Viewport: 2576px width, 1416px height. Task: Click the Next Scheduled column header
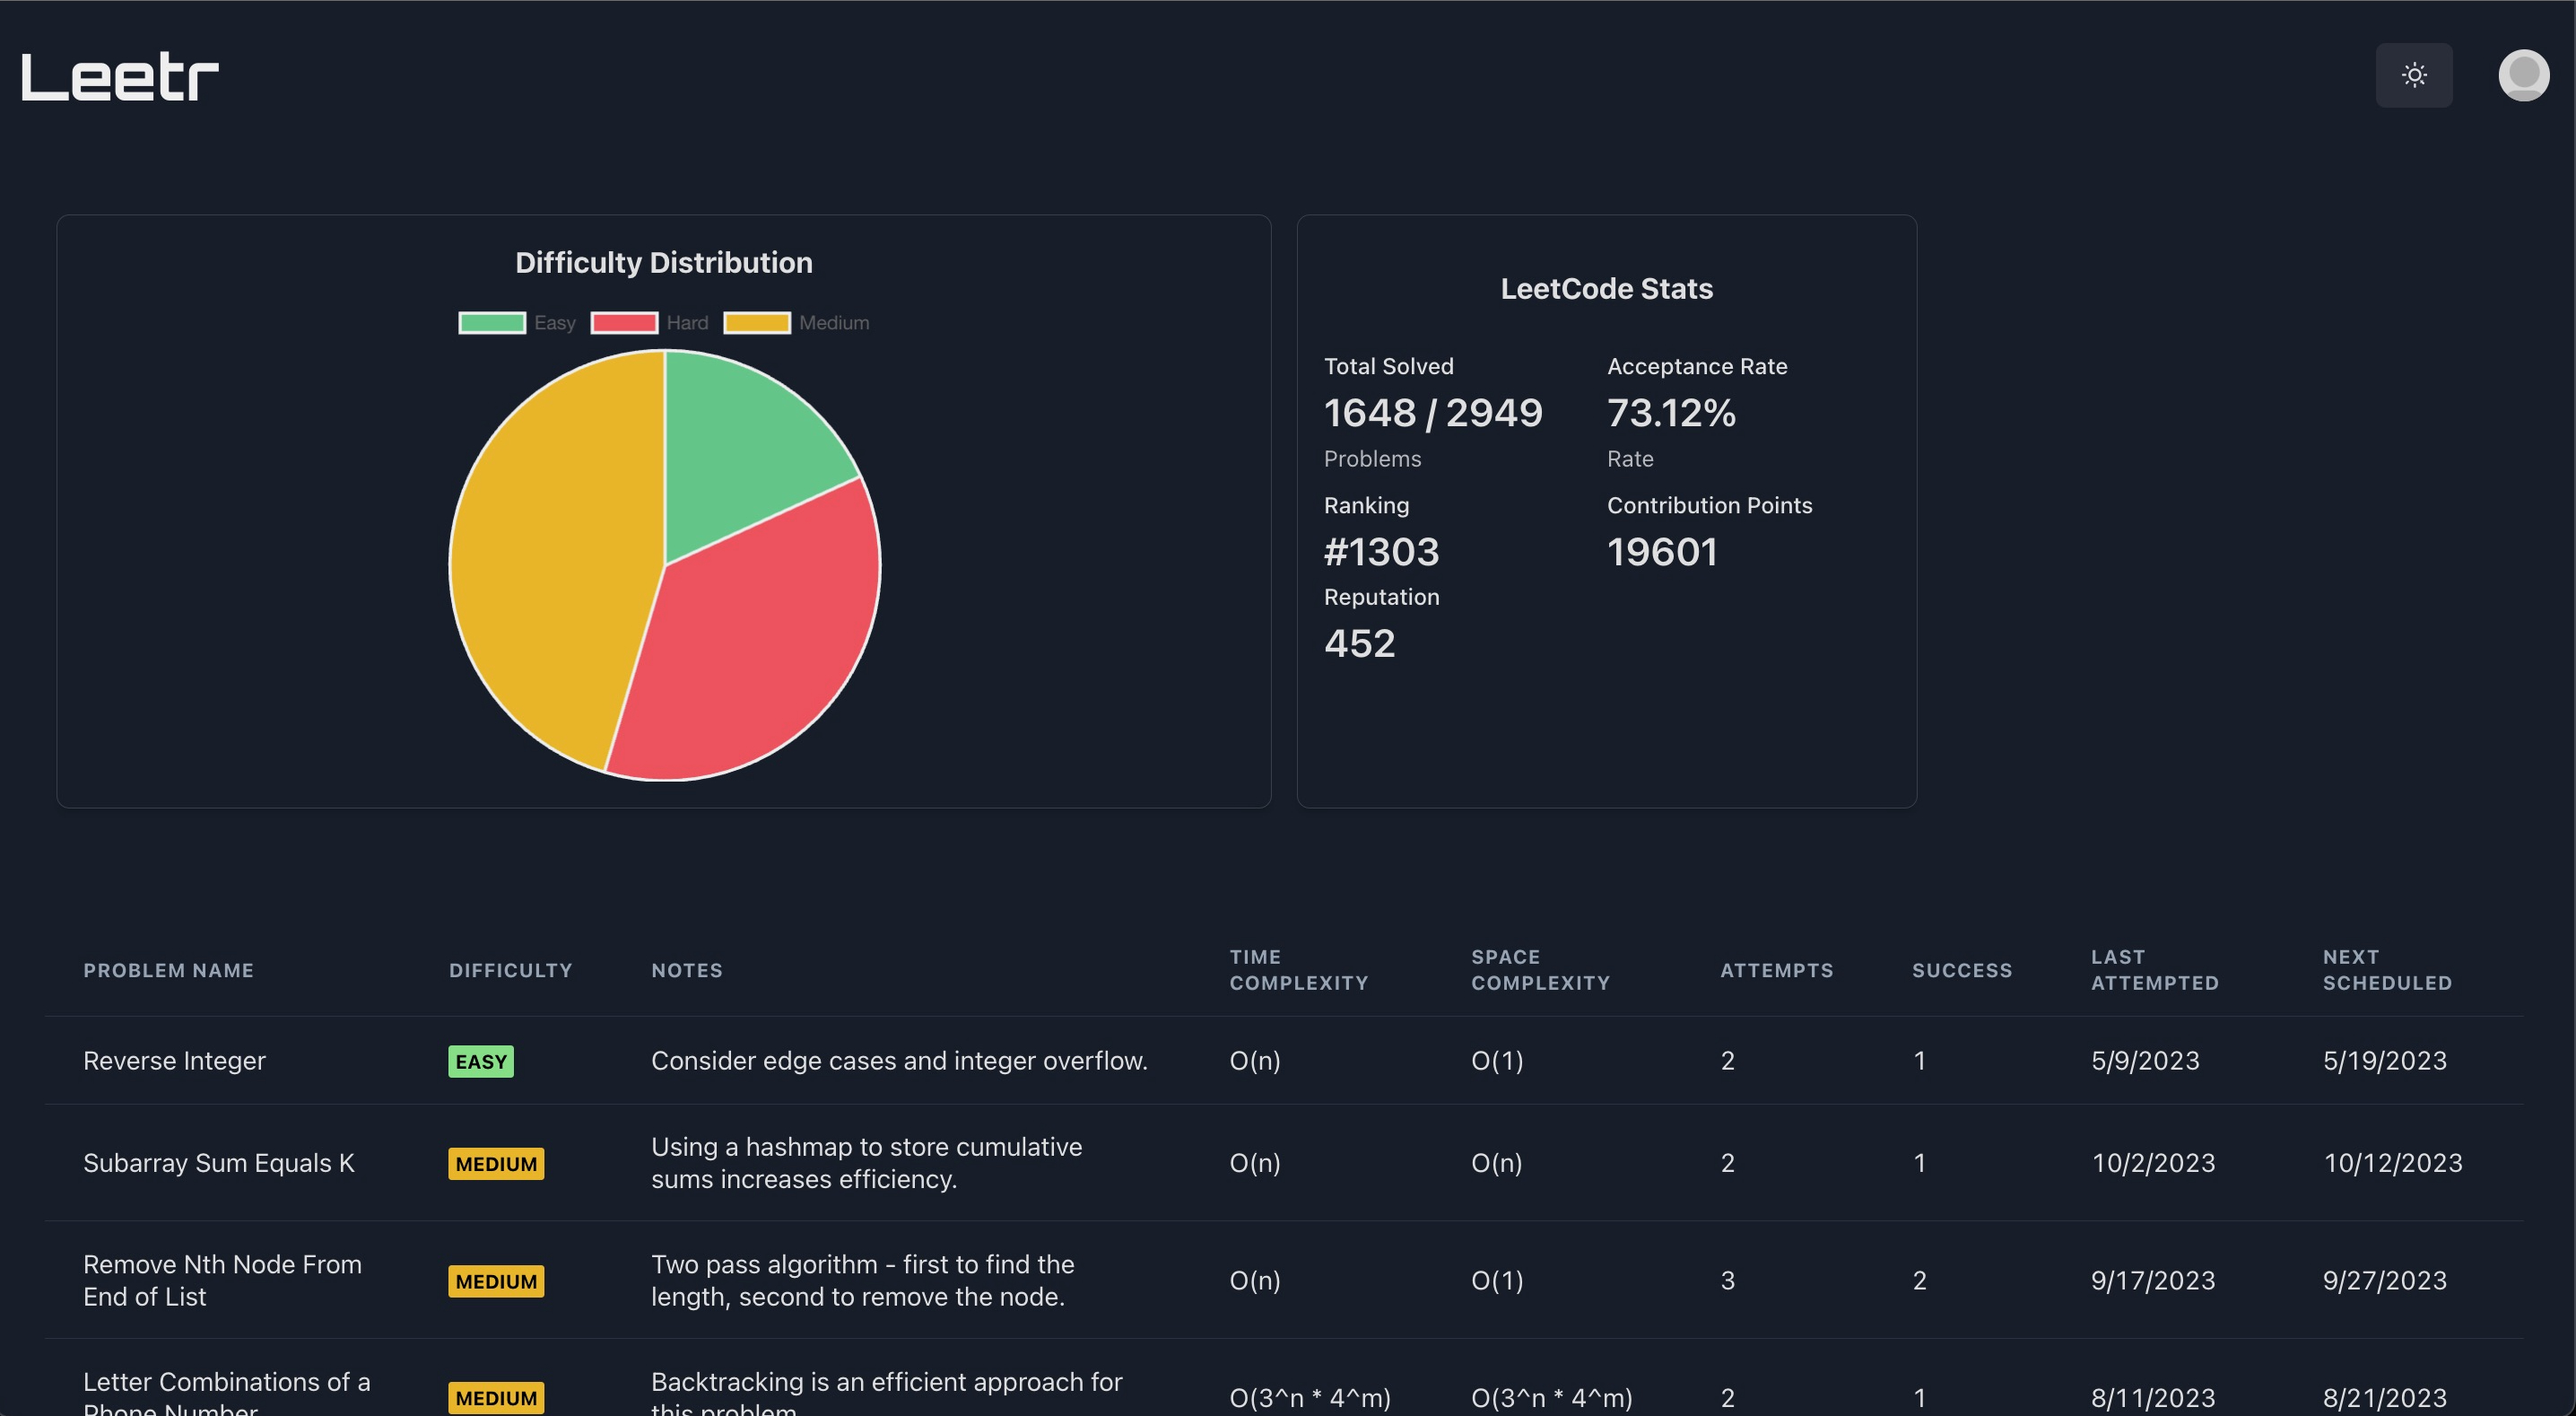(x=2386, y=970)
